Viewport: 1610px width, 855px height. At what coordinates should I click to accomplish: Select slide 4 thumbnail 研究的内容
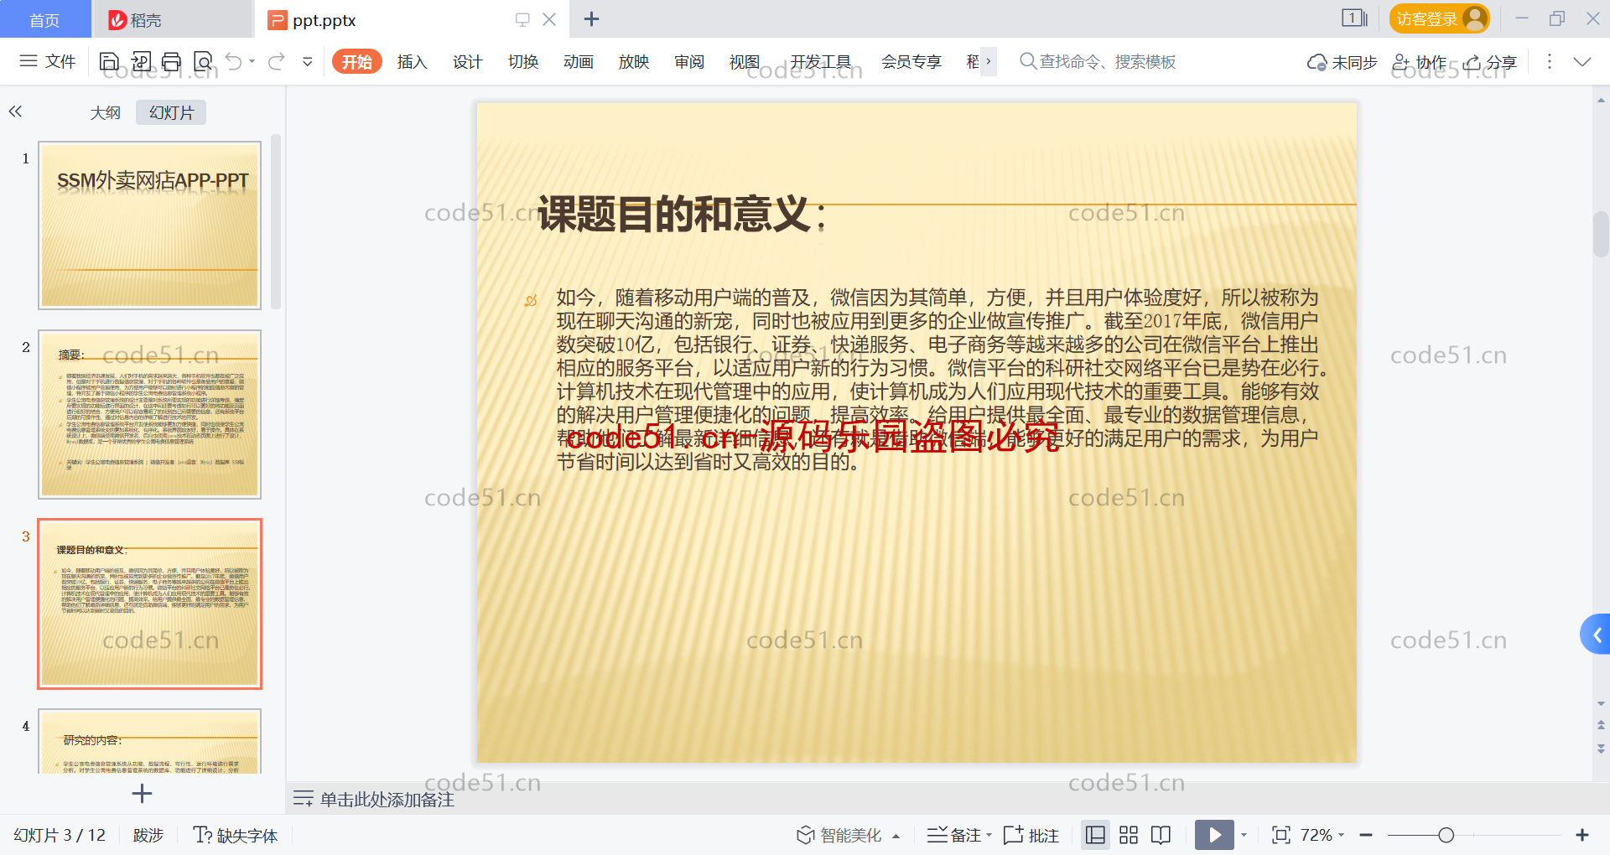[x=150, y=741]
